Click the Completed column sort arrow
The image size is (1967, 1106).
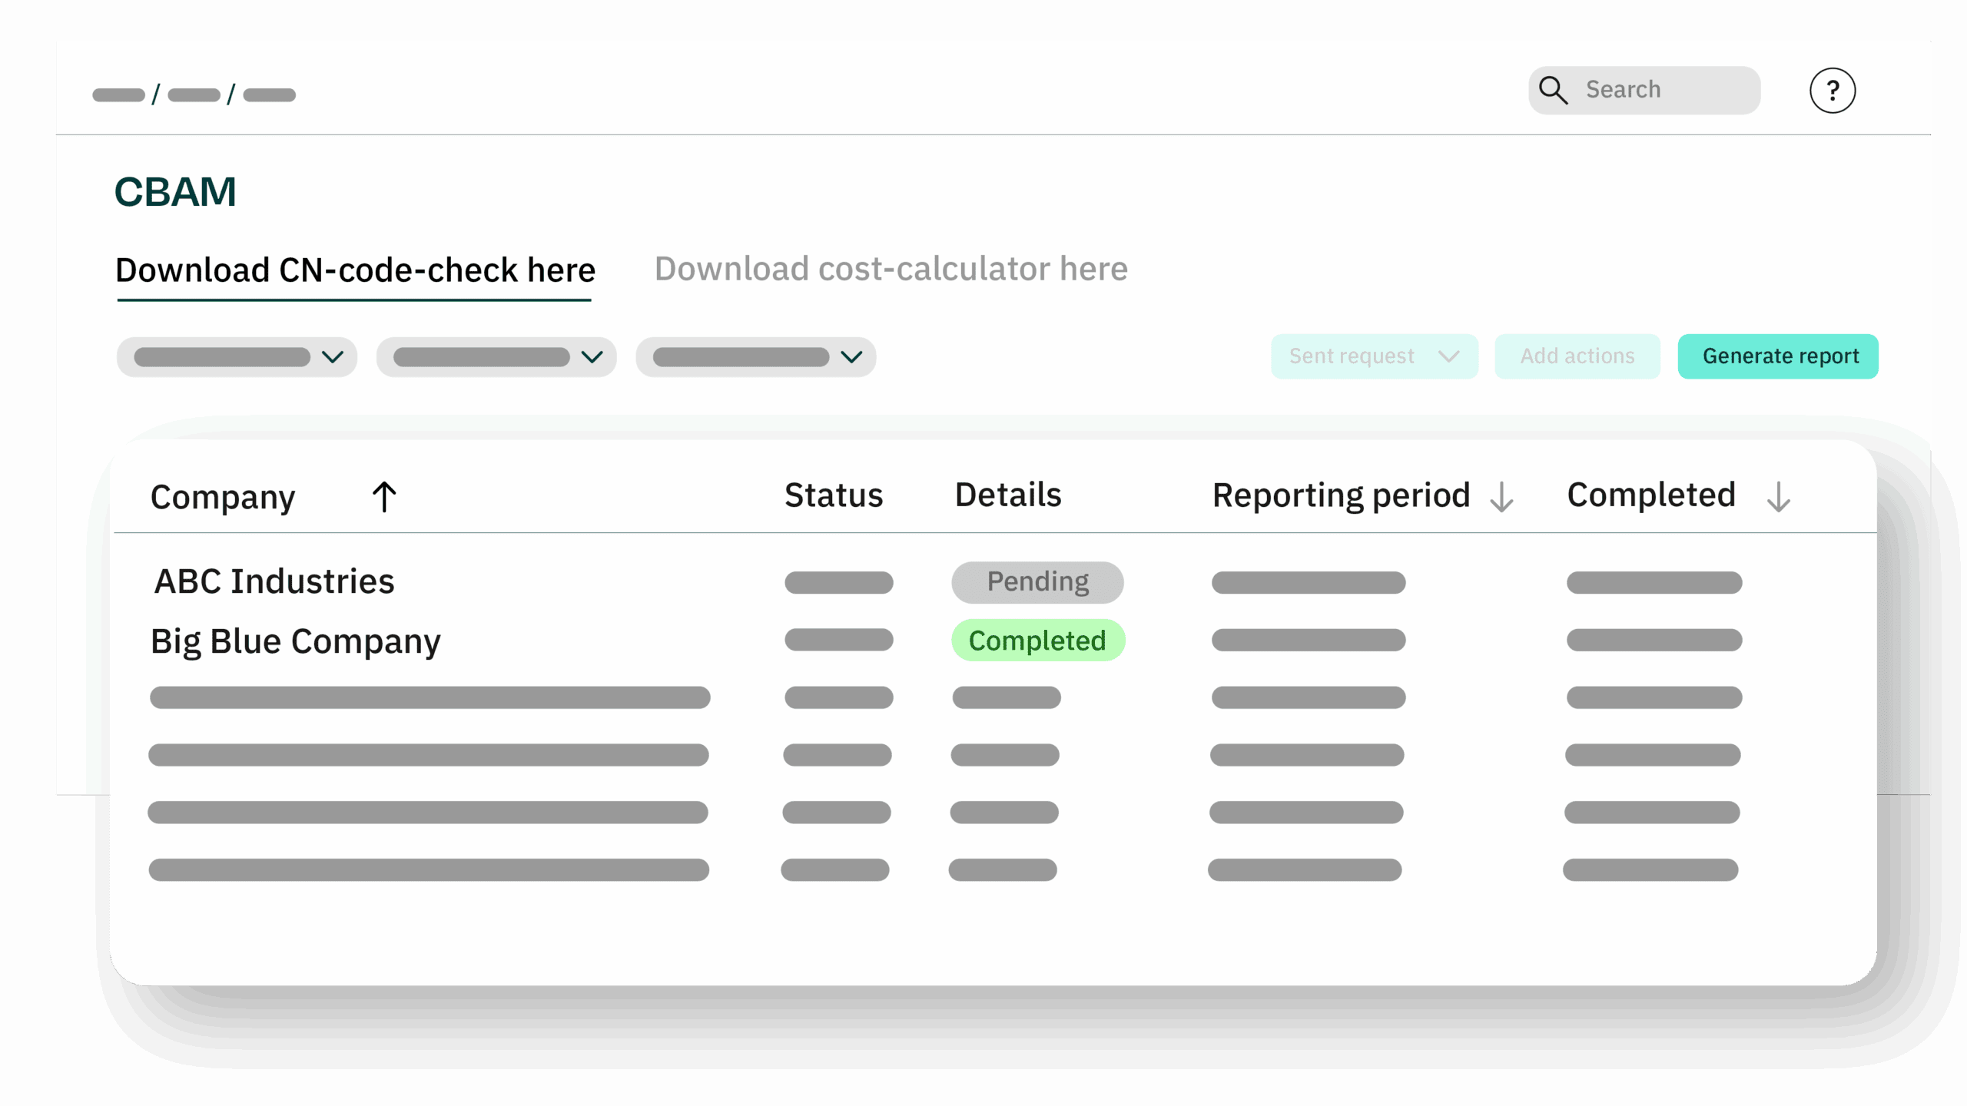click(x=1778, y=497)
